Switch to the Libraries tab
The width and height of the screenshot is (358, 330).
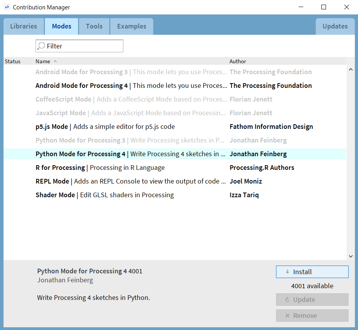coord(23,27)
